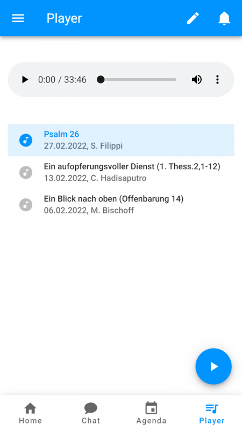Screen dimensions: 242x431
Task: Mute audio with the speaker icon
Action: coord(197,80)
